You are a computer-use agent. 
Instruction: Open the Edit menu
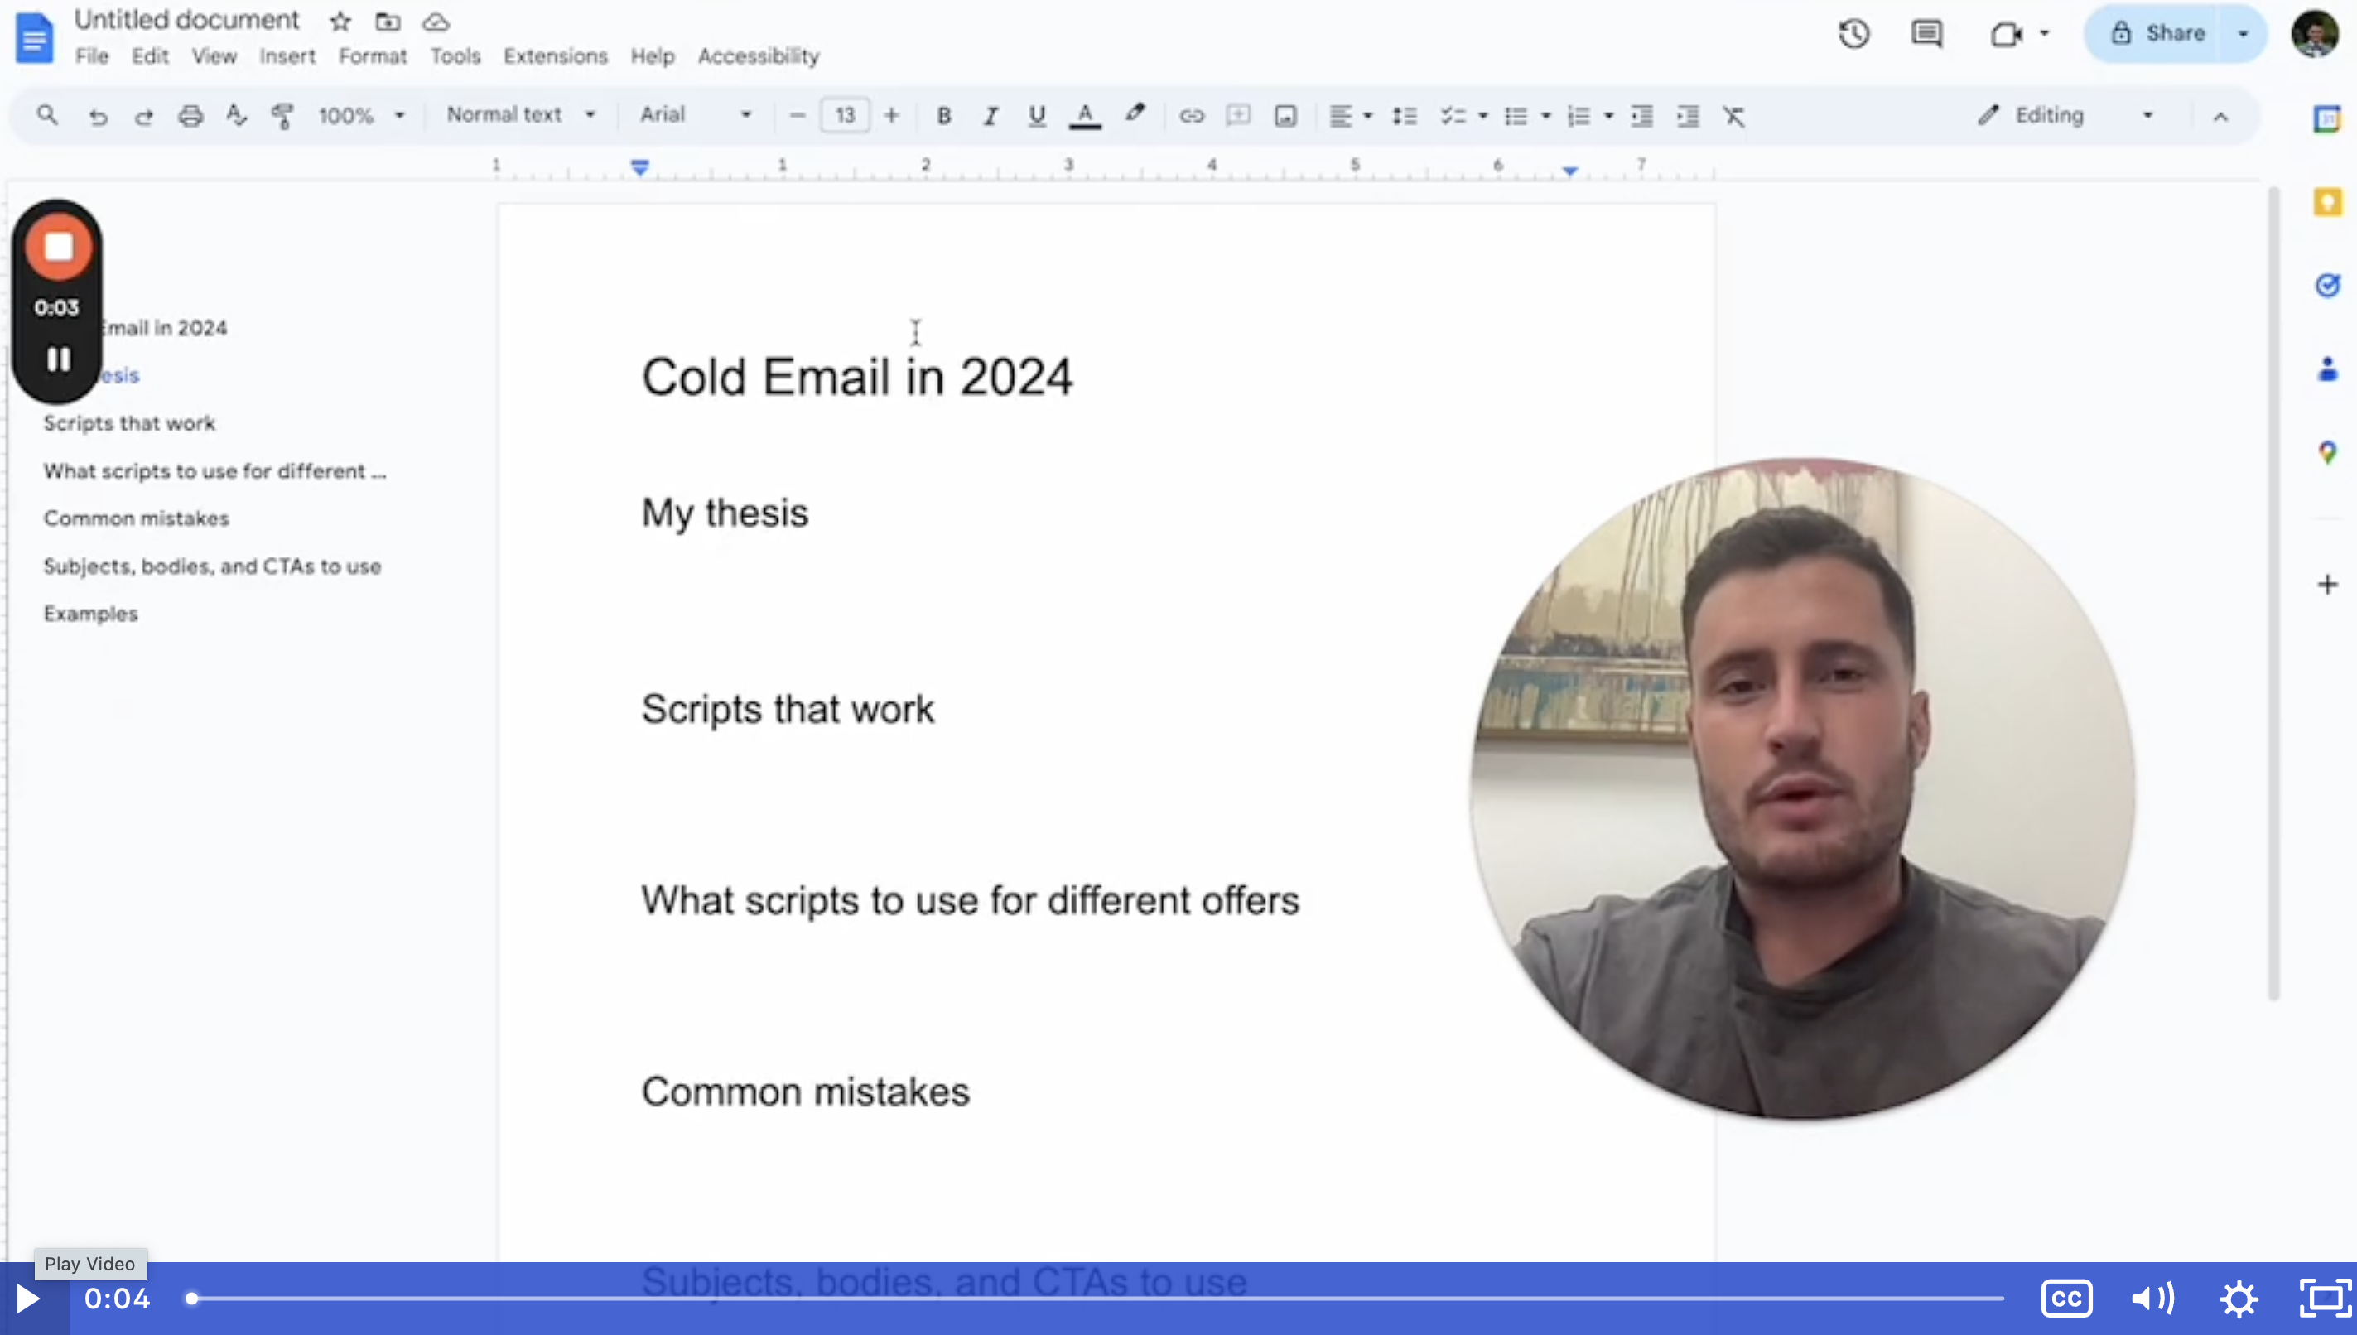[149, 57]
